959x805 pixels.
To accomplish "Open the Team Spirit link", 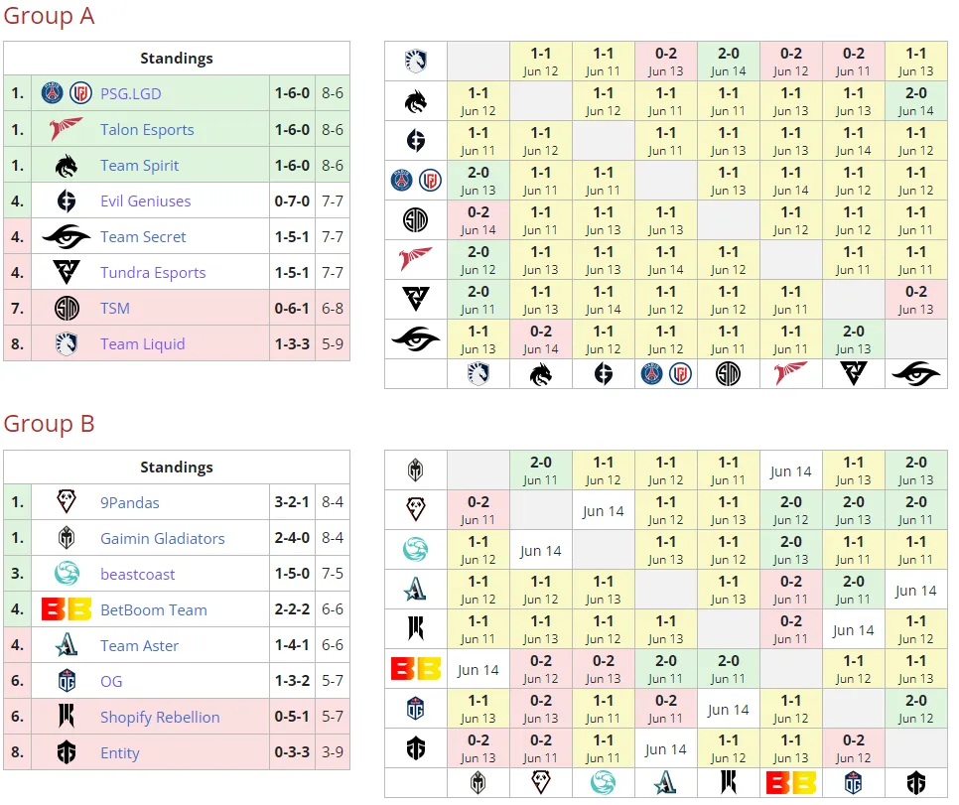I will [139, 165].
